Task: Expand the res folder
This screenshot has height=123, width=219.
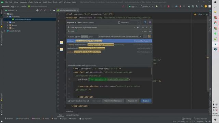Action: (8, 28)
